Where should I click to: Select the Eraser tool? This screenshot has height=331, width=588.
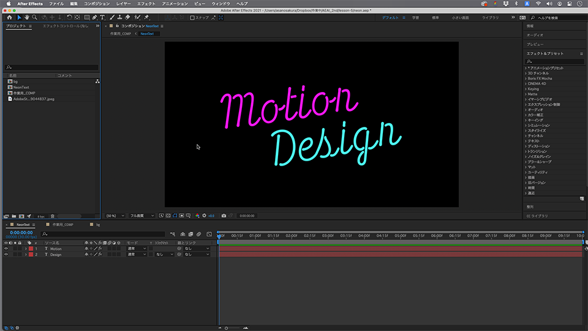point(127,17)
